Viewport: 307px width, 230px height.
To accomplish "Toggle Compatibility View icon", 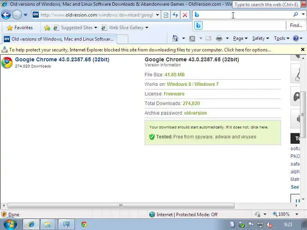I will click(x=166, y=15).
